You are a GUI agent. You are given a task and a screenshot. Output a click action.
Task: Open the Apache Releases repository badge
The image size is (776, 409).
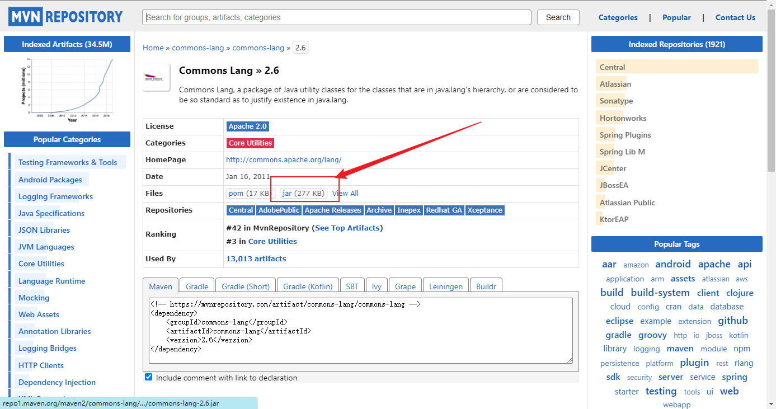pos(333,210)
